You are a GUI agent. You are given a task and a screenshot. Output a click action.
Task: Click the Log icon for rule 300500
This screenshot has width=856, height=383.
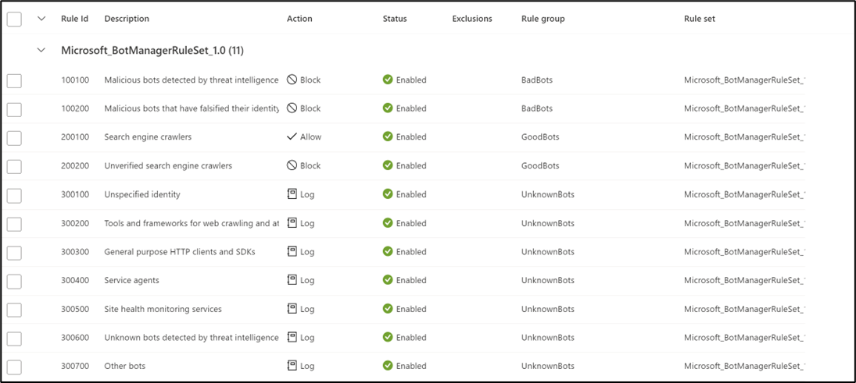(292, 309)
